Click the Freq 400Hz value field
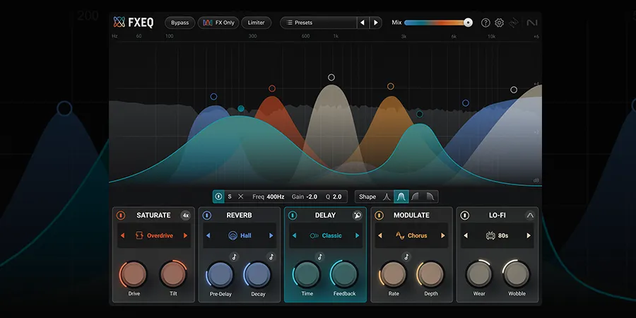636x318 pixels. [x=268, y=196]
